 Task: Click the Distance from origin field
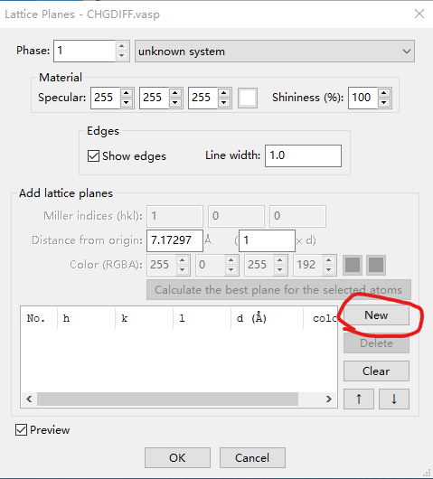pyautogui.click(x=174, y=240)
